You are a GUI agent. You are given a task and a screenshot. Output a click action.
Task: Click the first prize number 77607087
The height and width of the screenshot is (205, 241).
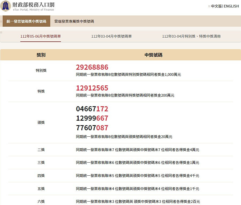point(92,128)
